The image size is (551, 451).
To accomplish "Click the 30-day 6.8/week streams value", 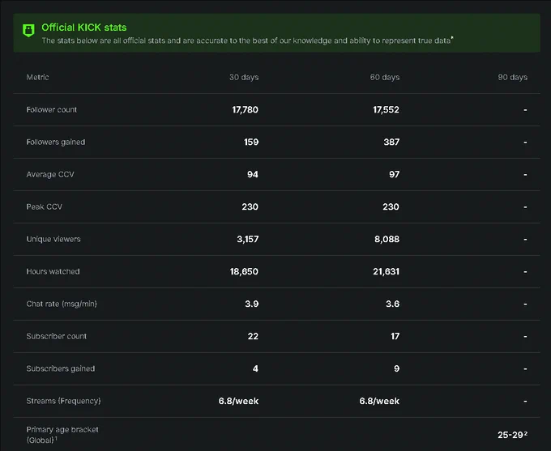I will (x=238, y=401).
